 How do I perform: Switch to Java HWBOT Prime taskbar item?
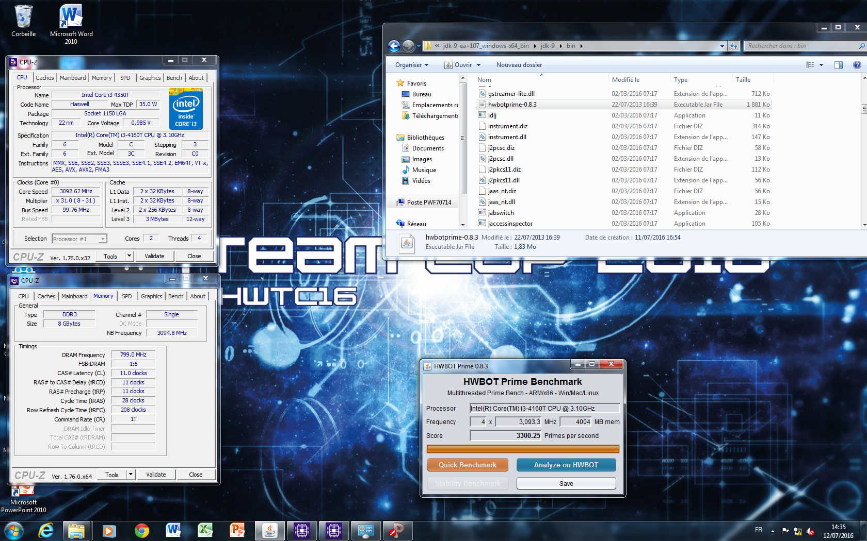[x=269, y=530]
